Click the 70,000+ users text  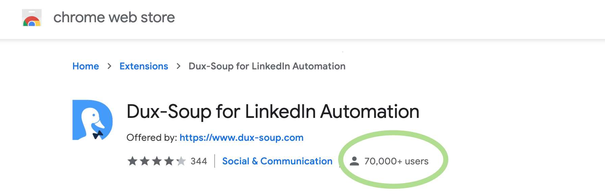pyautogui.click(x=396, y=161)
